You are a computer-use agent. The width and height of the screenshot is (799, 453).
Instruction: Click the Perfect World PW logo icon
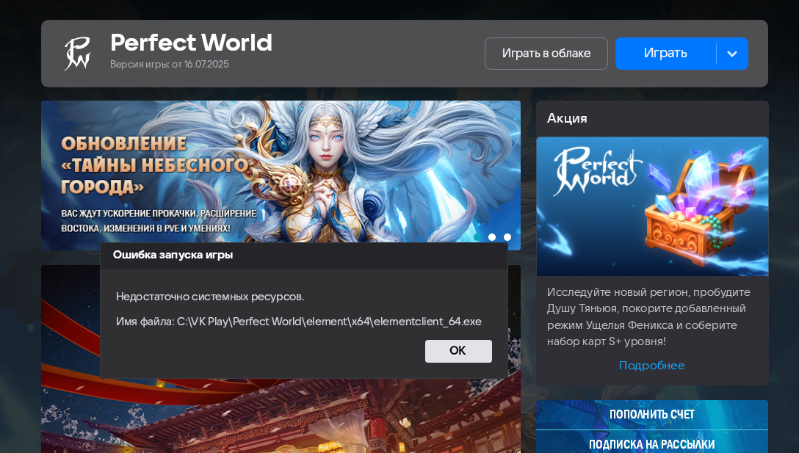click(77, 54)
